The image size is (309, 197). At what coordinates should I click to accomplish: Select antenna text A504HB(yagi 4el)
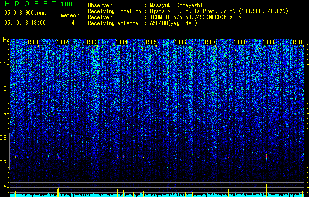(x=173, y=23)
